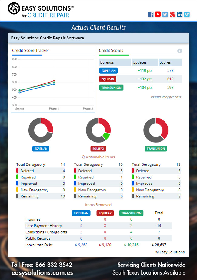Click yellow New Derogatory swatch in Experian list
197x280 pixels.
(17, 190)
